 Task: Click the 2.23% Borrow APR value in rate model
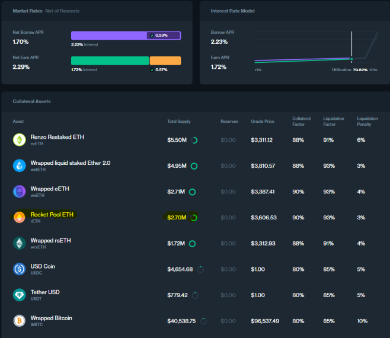click(219, 42)
